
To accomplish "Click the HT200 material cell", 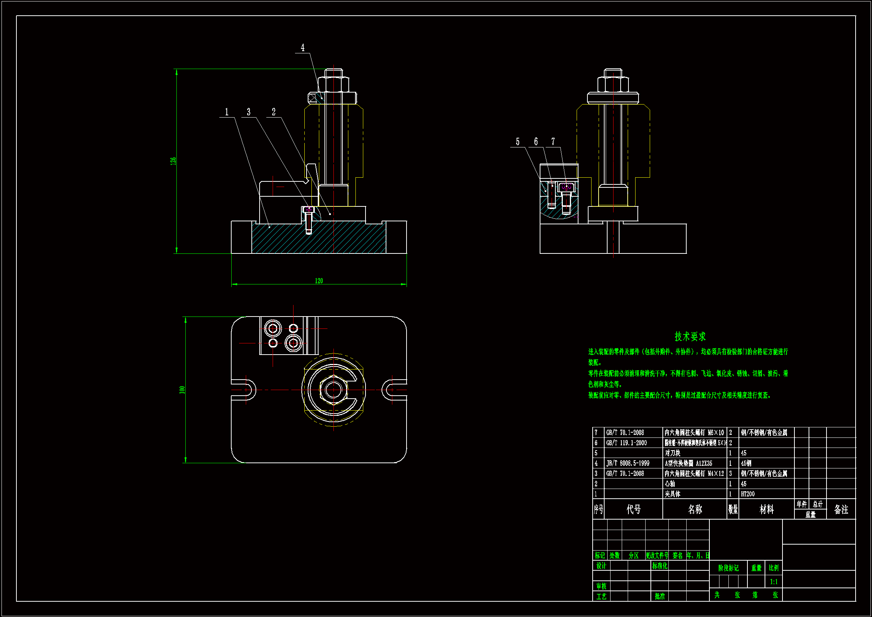I will coord(747,494).
